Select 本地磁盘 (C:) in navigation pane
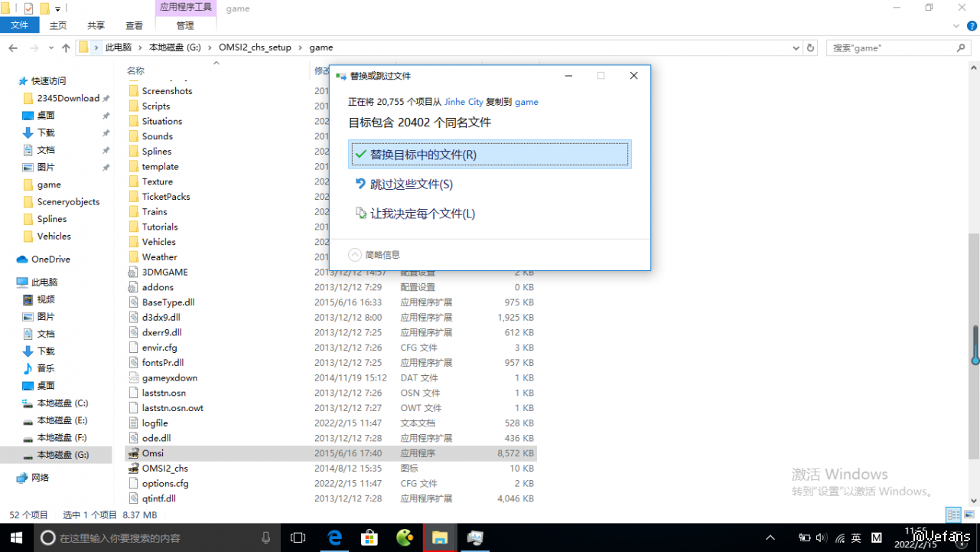This screenshot has height=552, width=980. pos(63,403)
